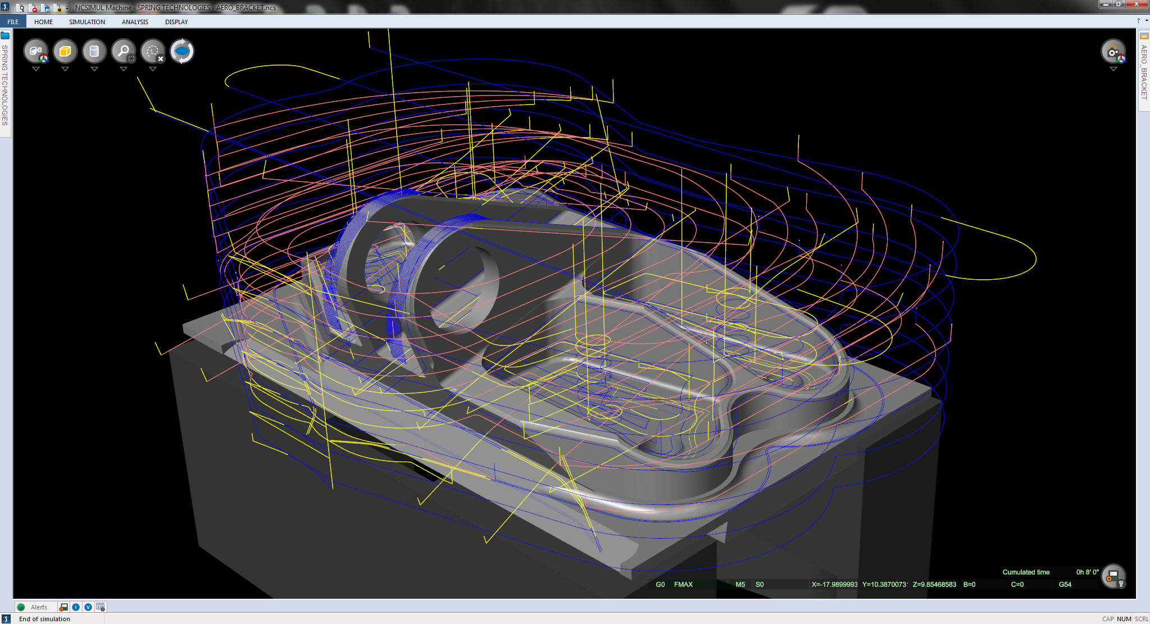Expand dropdown arrow under camera icon
The image size is (1150, 624).
point(1113,69)
